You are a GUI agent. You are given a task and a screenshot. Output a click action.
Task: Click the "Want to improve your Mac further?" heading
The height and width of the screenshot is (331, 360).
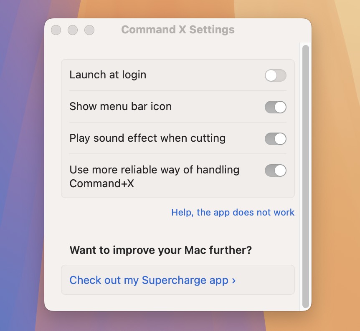point(161,250)
